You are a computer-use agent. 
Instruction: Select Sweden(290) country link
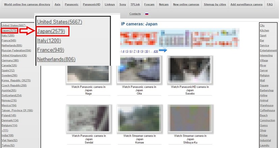9,76
